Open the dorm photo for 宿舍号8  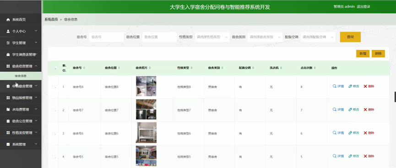click(146, 86)
